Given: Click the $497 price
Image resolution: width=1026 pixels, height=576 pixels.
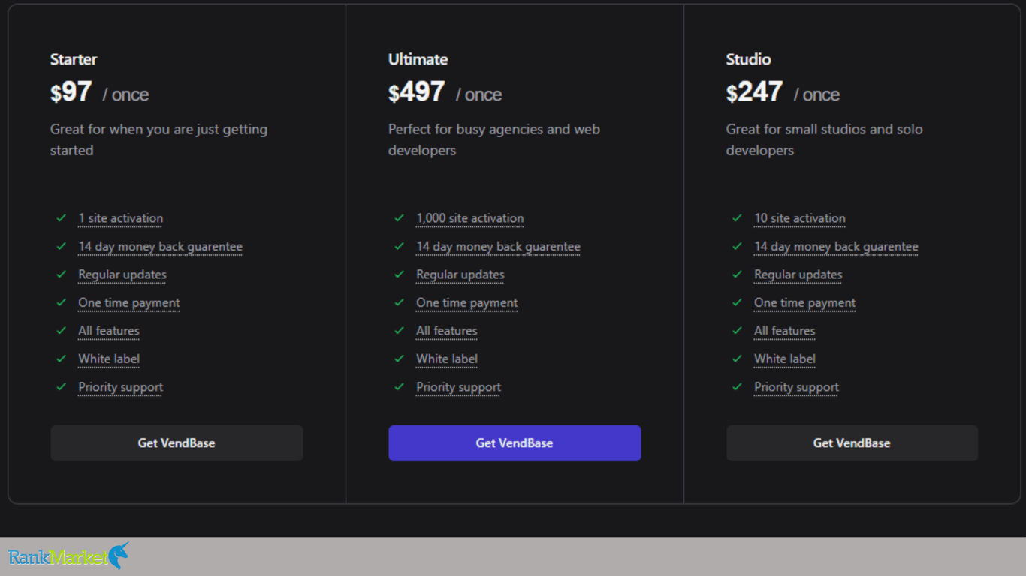Looking at the screenshot, I should [417, 92].
